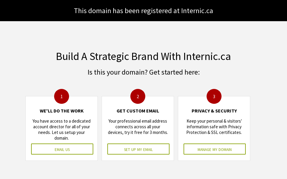This screenshot has height=179, width=287.
Task: Select the PRIVACY & SECURITY title
Action: click(x=214, y=111)
